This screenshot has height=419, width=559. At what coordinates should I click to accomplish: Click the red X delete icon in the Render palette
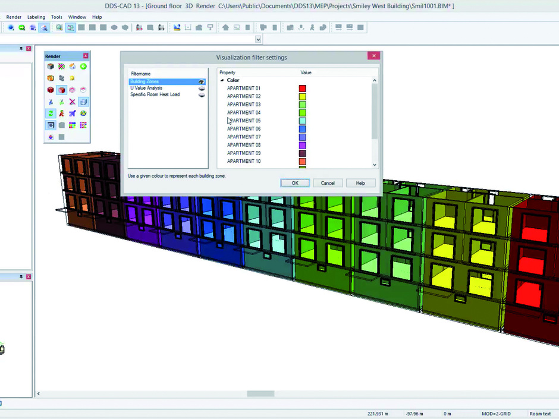click(71, 102)
